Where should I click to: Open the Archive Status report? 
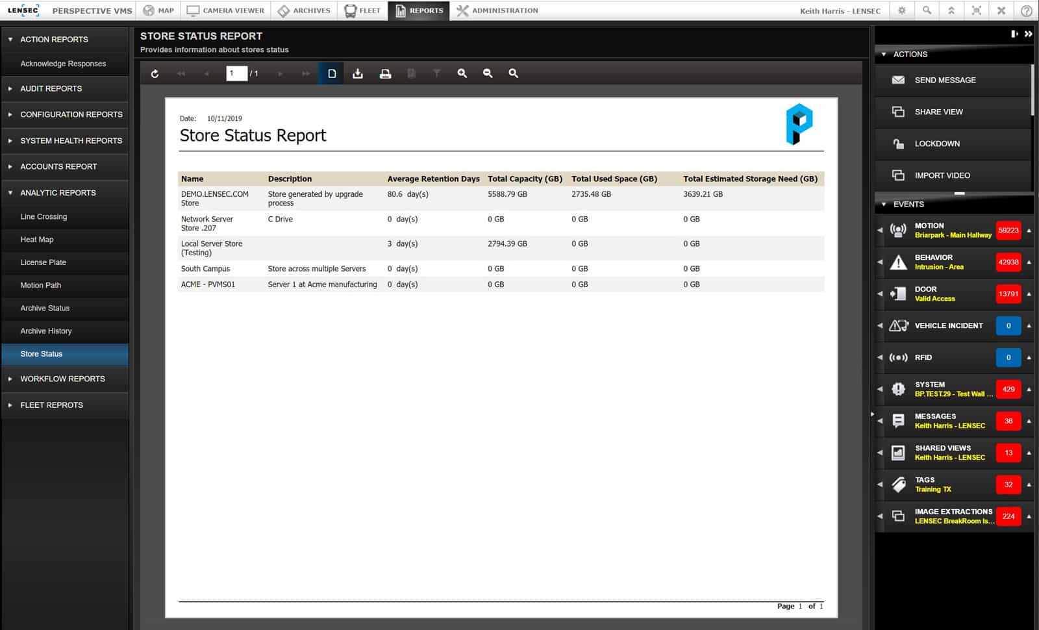point(45,308)
